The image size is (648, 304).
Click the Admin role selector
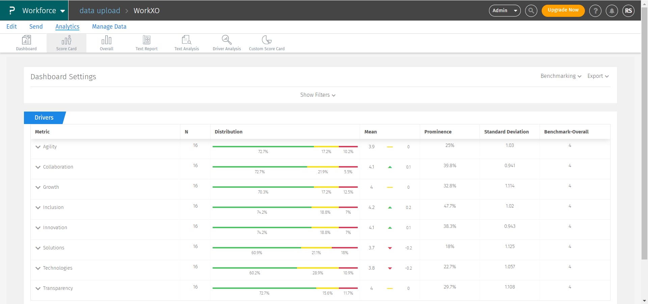tap(504, 10)
